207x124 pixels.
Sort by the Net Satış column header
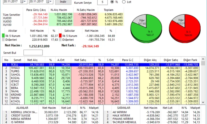tap(80, 60)
